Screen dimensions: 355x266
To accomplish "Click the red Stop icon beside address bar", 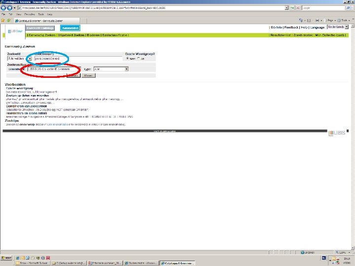I will 298,8.
